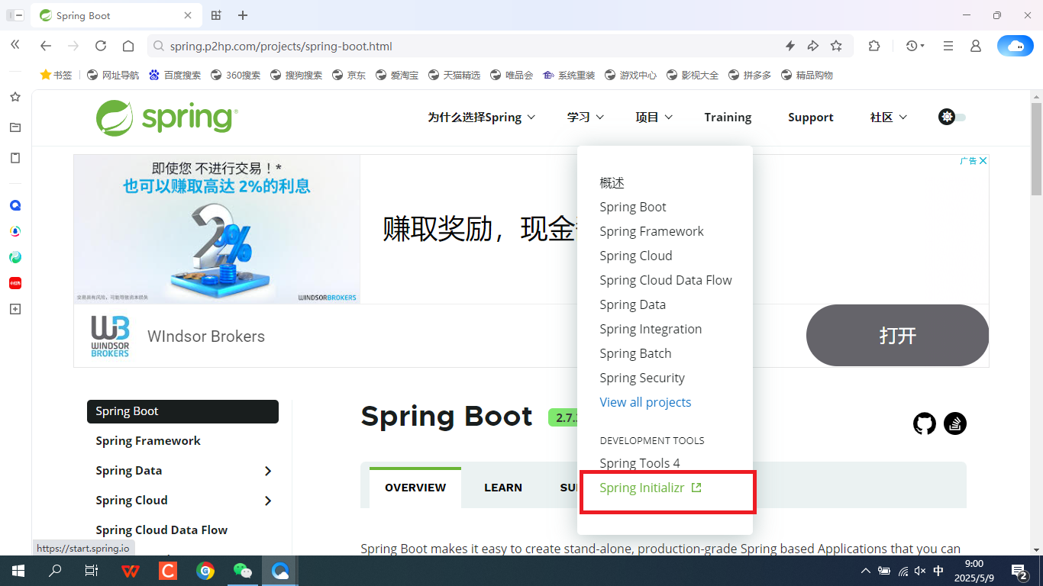This screenshot has width=1043, height=586.
Task: Click the View all projects link
Action: click(x=646, y=402)
